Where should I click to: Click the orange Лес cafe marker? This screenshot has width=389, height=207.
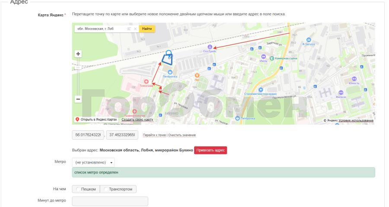[197, 75]
